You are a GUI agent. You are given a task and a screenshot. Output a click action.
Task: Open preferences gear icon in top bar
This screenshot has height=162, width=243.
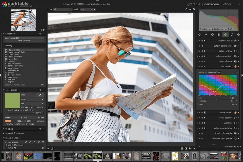pos(194,9)
